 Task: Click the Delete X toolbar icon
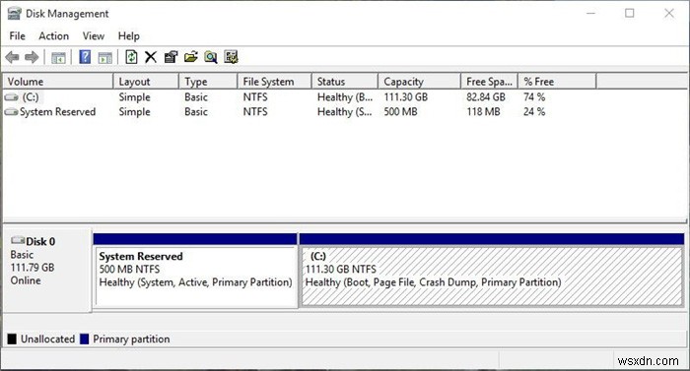tap(151, 57)
